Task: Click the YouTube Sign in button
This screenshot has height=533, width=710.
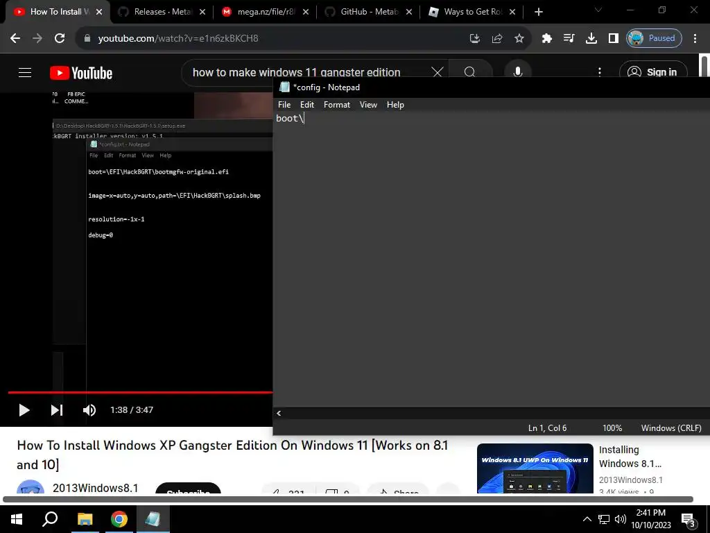Action: (653, 72)
